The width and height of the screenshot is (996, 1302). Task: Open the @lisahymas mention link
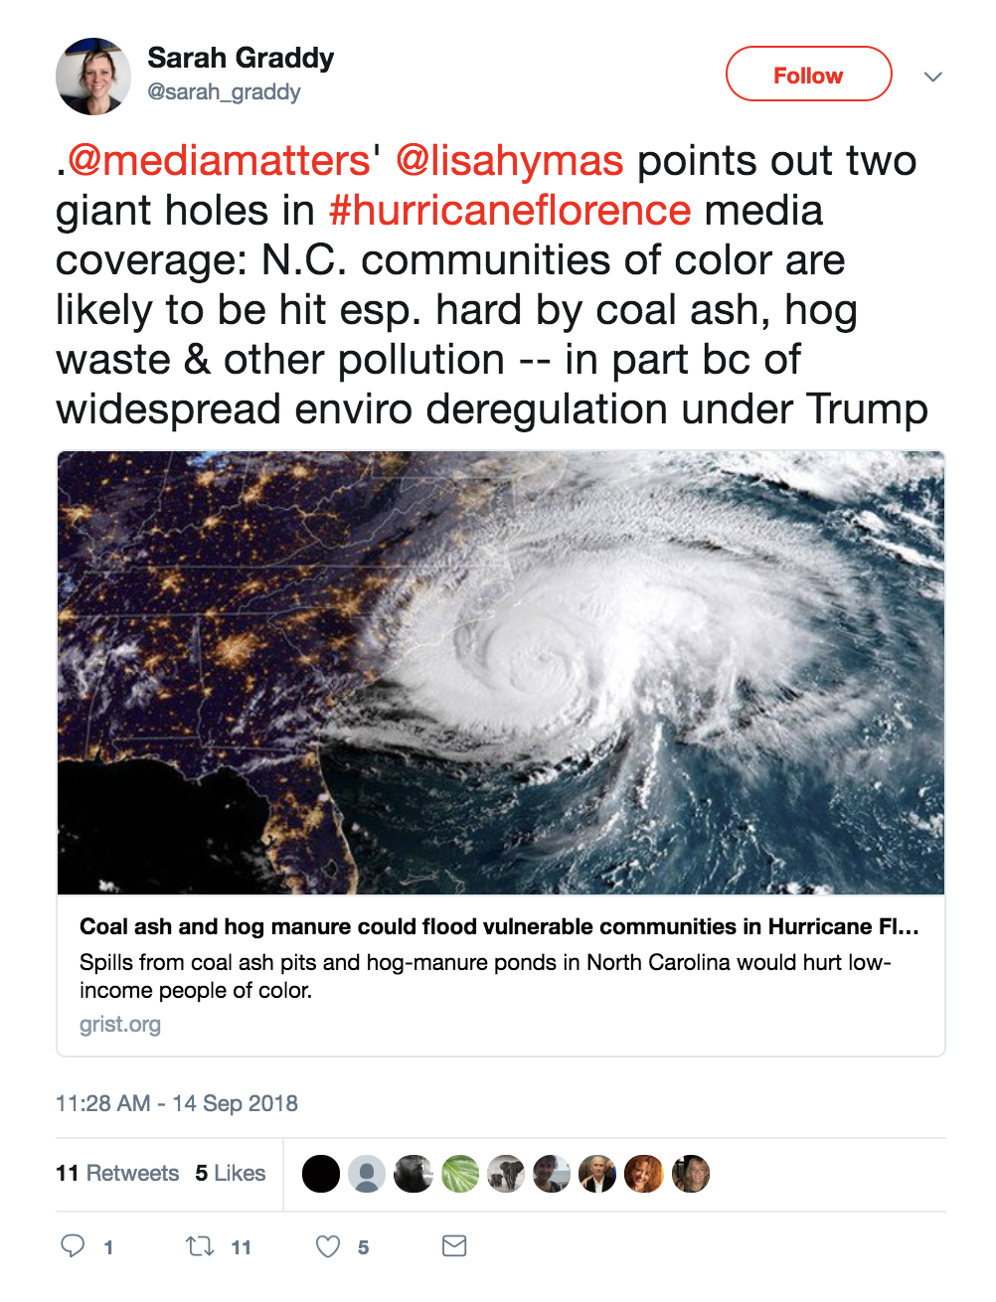coord(509,161)
